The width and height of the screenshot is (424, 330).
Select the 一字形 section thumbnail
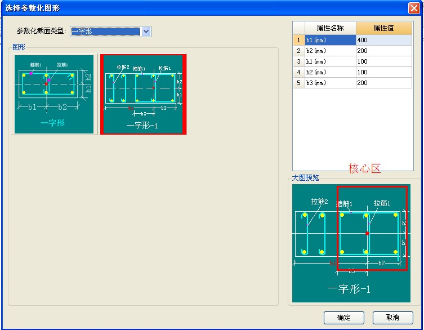point(53,94)
